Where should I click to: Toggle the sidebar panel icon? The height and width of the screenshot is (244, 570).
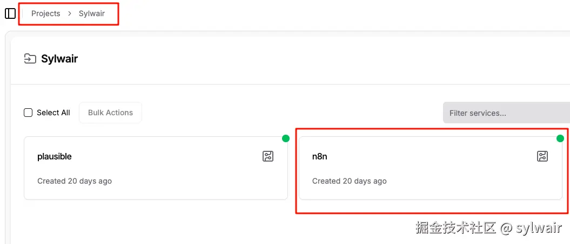10,13
